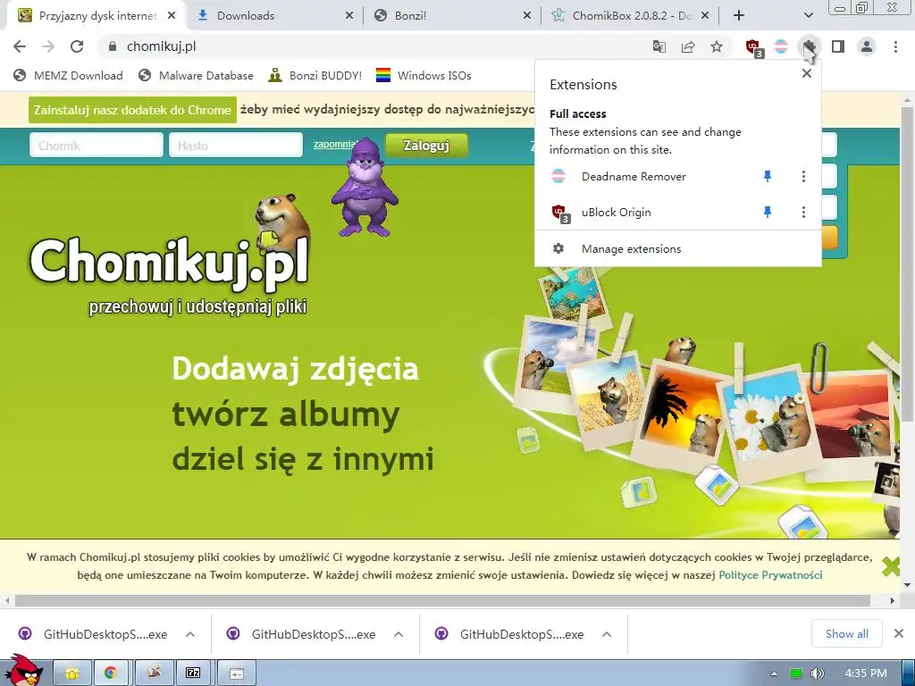
Task: Click the Angry Birds start button
Action: 23,670
